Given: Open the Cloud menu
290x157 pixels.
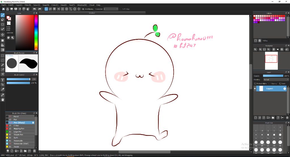Looking at the screenshot, I should click(92, 5).
